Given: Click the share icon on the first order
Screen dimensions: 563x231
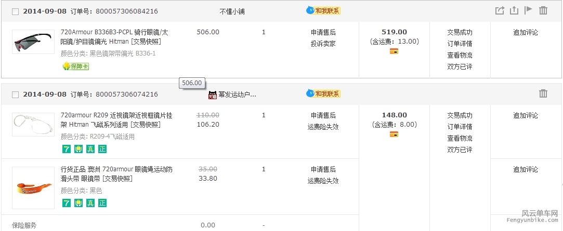Looking at the screenshot, I should [500, 10].
